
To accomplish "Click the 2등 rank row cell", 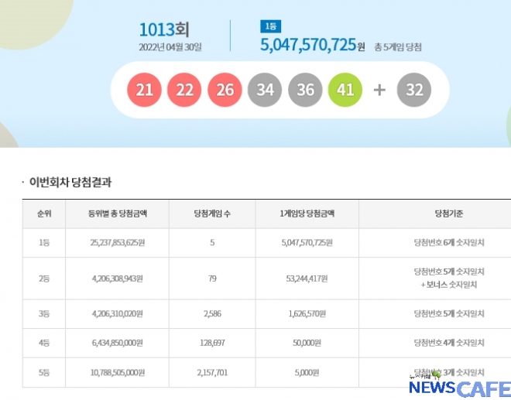I will [42, 279].
